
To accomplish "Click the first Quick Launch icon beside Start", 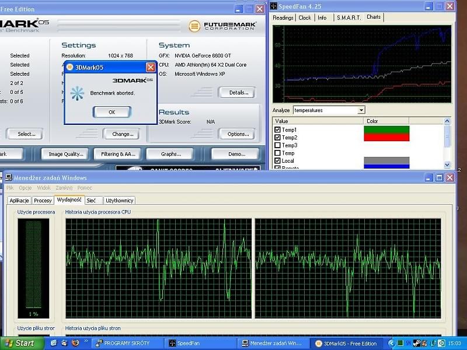I will (54, 343).
